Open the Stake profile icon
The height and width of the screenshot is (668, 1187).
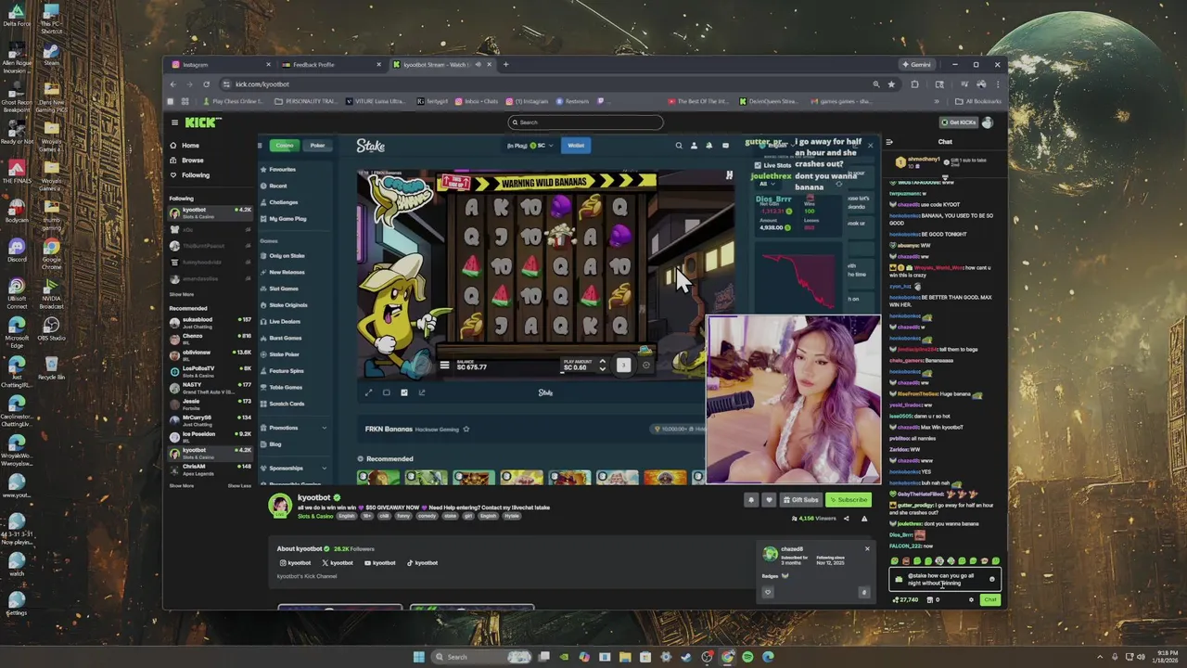coord(694,146)
